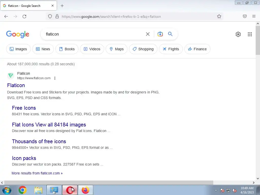Click the forward navigation arrow
The image size is (260, 195).
click(x=15, y=17)
